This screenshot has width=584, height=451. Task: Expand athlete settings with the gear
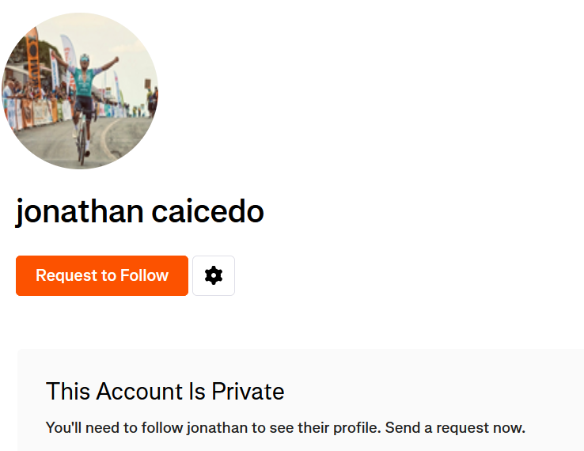pyautogui.click(x=214, y=275)
